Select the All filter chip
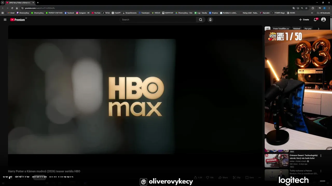The height and width of the screenshot is (186, 332). [x=267, y=29]
